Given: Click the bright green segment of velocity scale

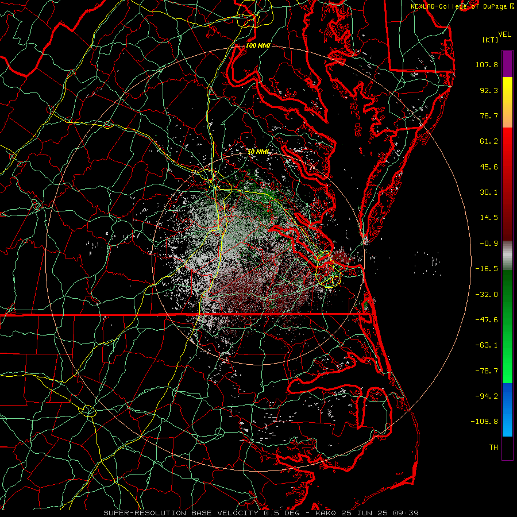Looking at the screenshot, I should click(507, 326).
